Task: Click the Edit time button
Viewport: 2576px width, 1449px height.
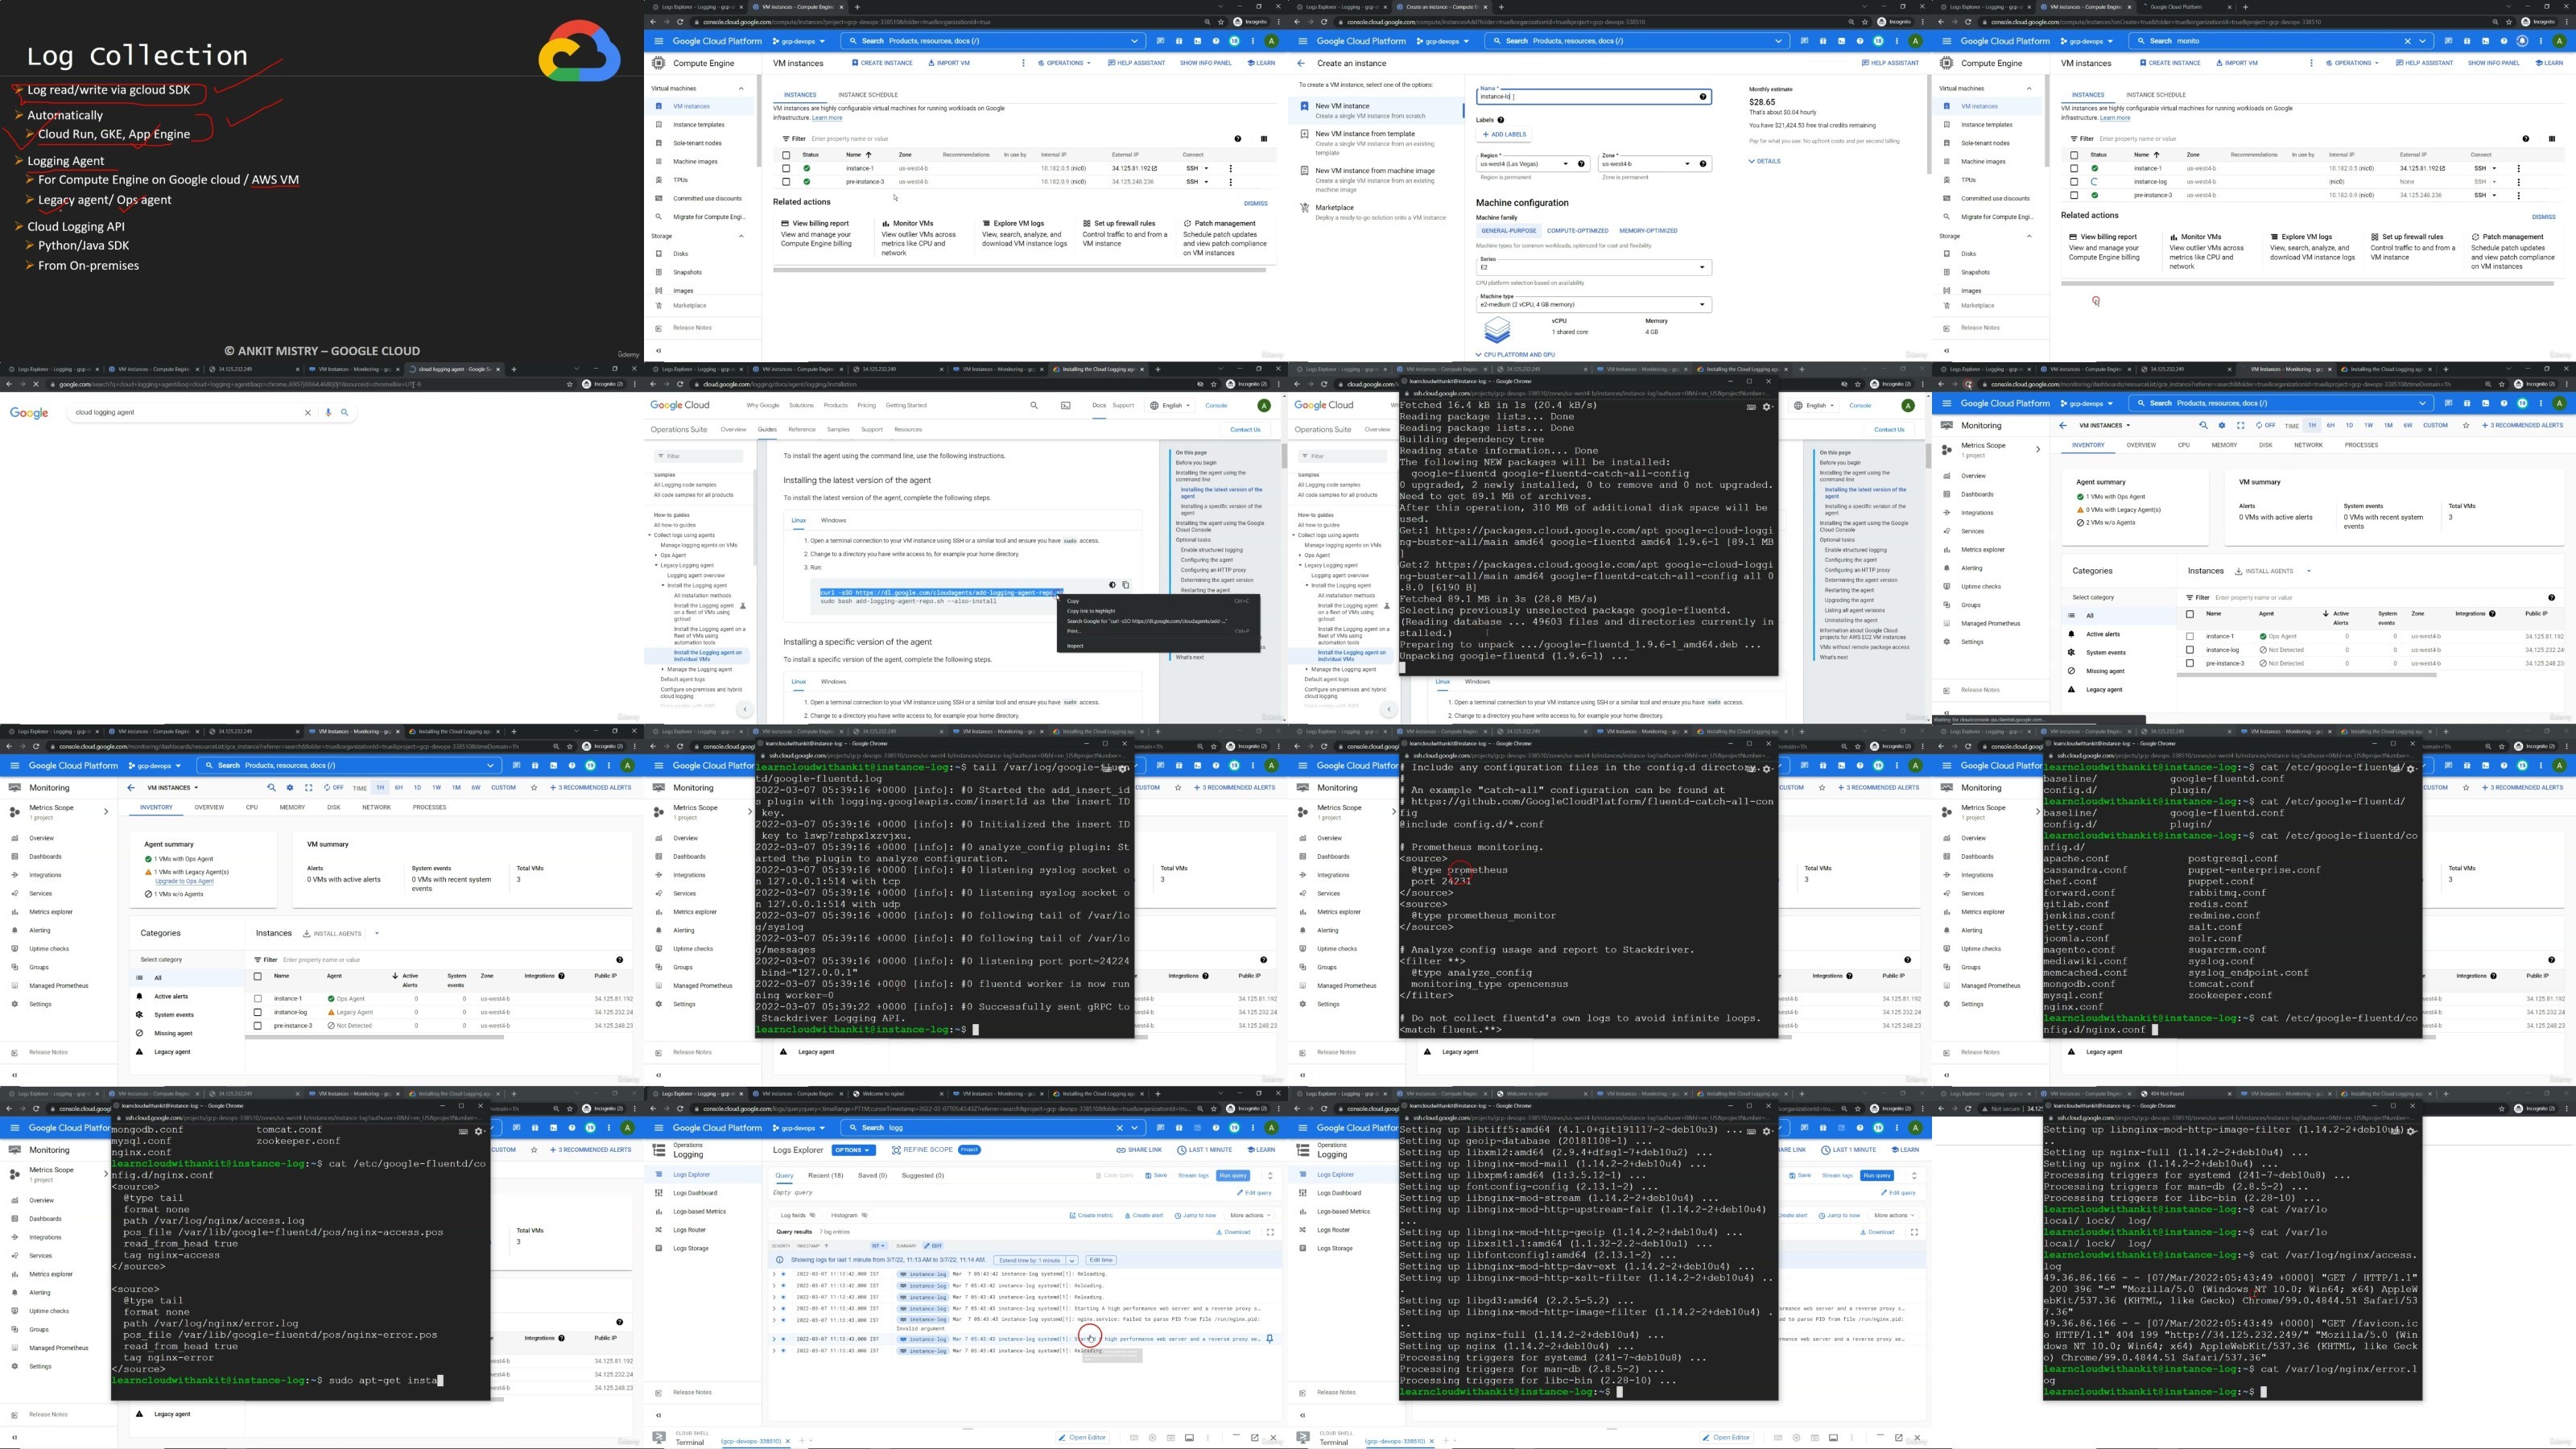Action: pos(1100,1260)
